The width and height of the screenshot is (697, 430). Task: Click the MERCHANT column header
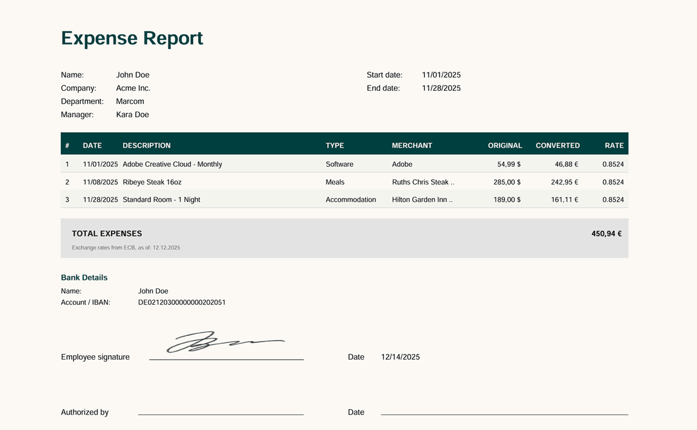click(x=412, y=145)
